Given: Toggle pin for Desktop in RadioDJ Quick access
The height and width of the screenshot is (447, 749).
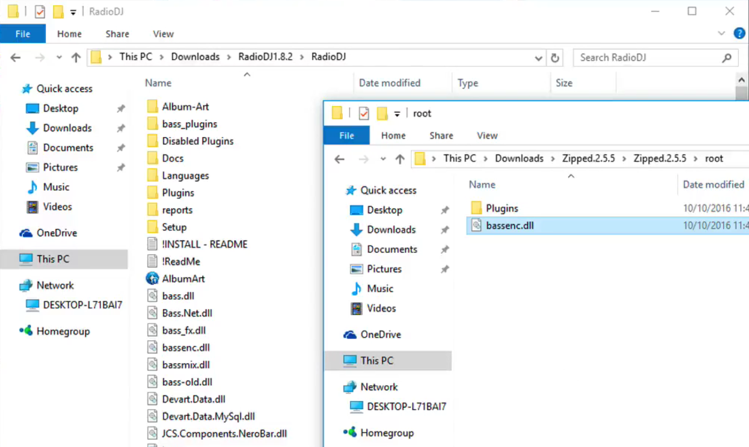Looking at the screenshot, I should 121,109.
